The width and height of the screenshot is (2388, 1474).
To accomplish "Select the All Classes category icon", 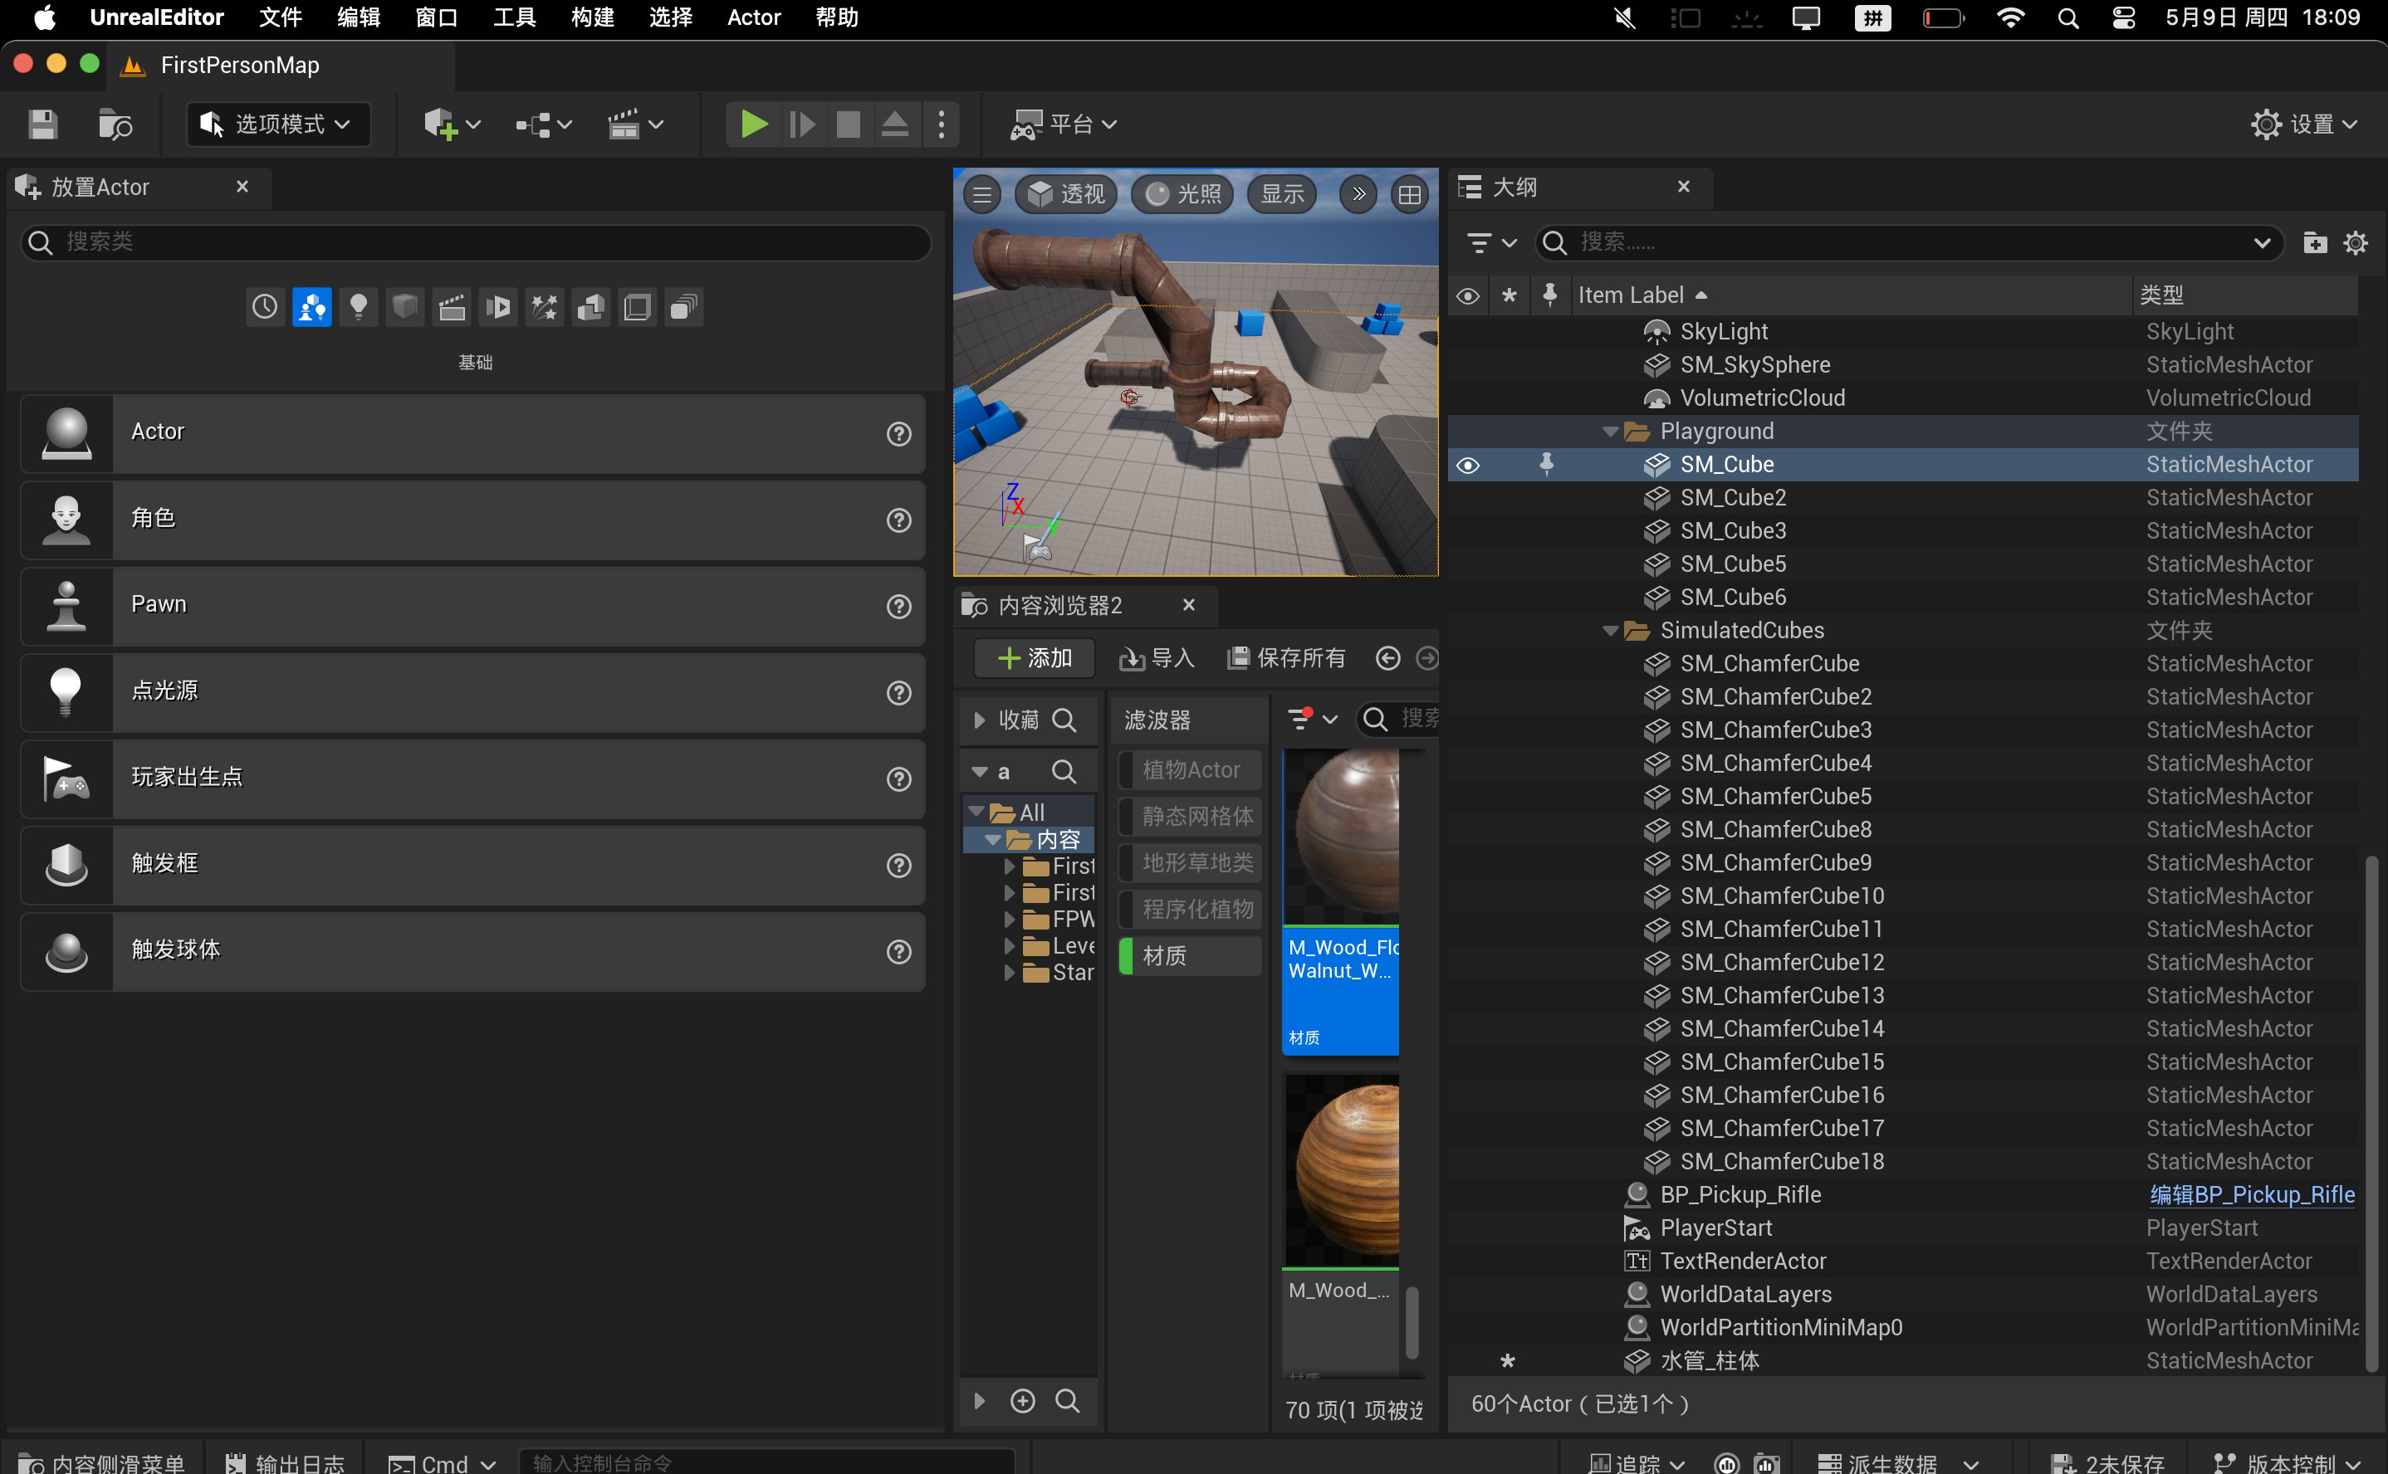I will coord(684,307).
